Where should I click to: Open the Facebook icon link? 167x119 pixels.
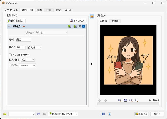coord(103,114)
